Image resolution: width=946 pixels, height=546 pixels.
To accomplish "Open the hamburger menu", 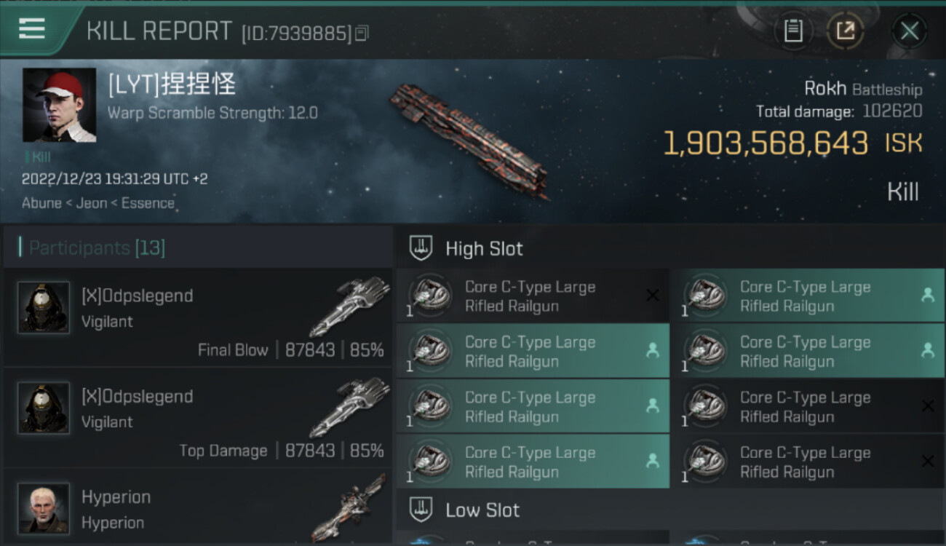I will [x=31, y=28].
